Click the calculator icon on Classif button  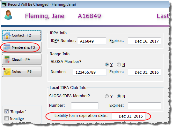7,59
